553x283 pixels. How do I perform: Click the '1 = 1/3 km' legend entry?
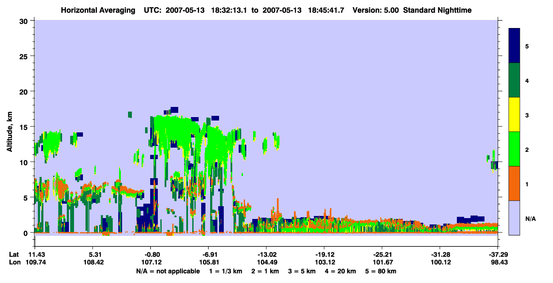226,271
